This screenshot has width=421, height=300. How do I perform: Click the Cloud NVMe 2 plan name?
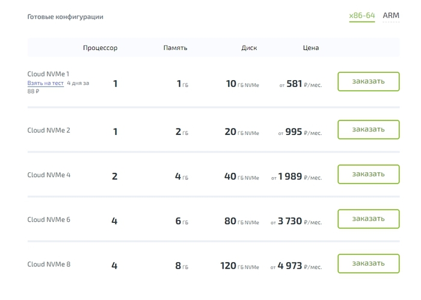coord(49,130)
